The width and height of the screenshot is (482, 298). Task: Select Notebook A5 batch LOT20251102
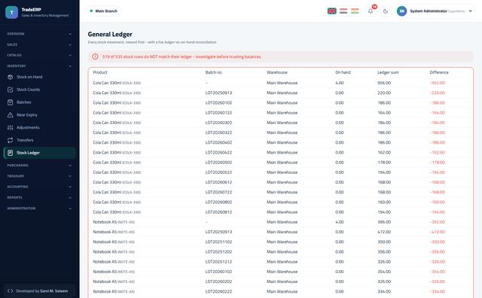click(218, 242)
